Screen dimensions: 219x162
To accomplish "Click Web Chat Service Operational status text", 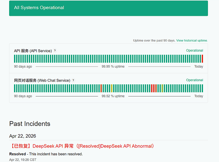I will point(195,80).
